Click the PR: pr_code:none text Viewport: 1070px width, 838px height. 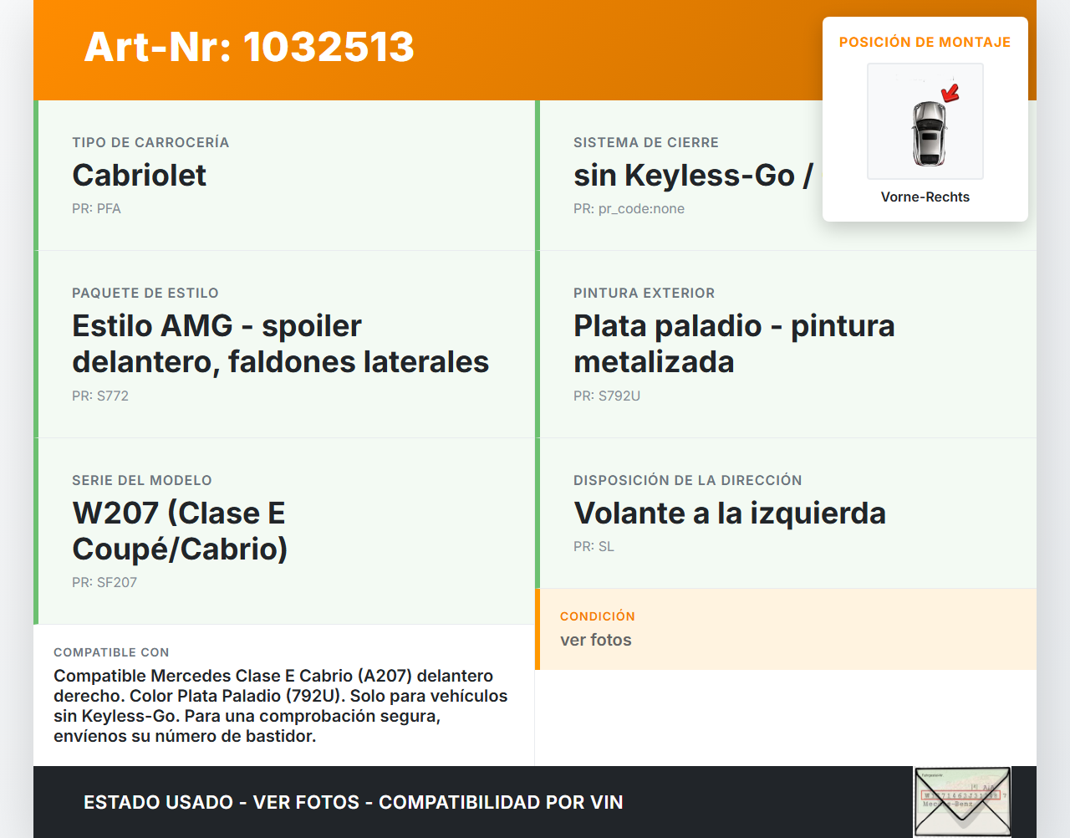pyautogui.click(x=629, y=208)
